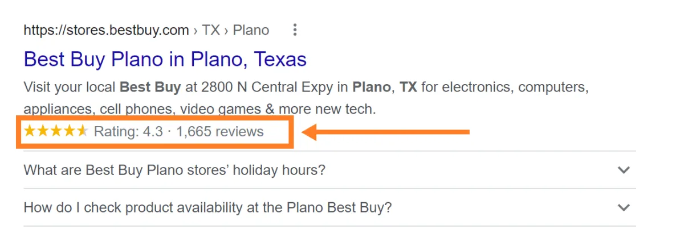Image resolution: width=684 pixels, height=242 pixels.
Task: Select the question about Best Buy Plano holiday hours
Action: click(x=174, y=170)
